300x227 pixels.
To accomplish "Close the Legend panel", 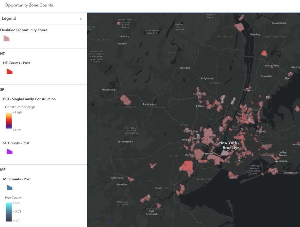I will click(x=81, y=19).
